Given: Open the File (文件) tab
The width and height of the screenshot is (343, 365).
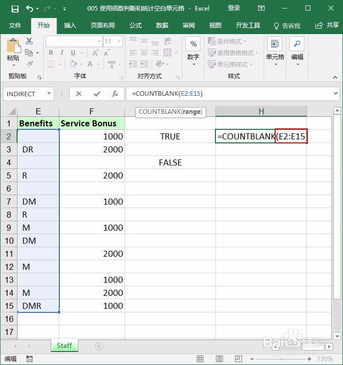Looking at the screenshot, I should point(15,25).
